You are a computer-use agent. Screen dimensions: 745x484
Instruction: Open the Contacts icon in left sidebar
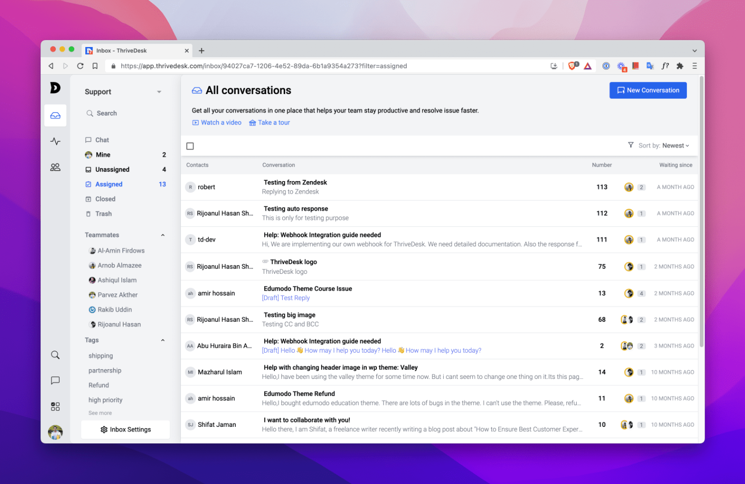tap(55, 167)
